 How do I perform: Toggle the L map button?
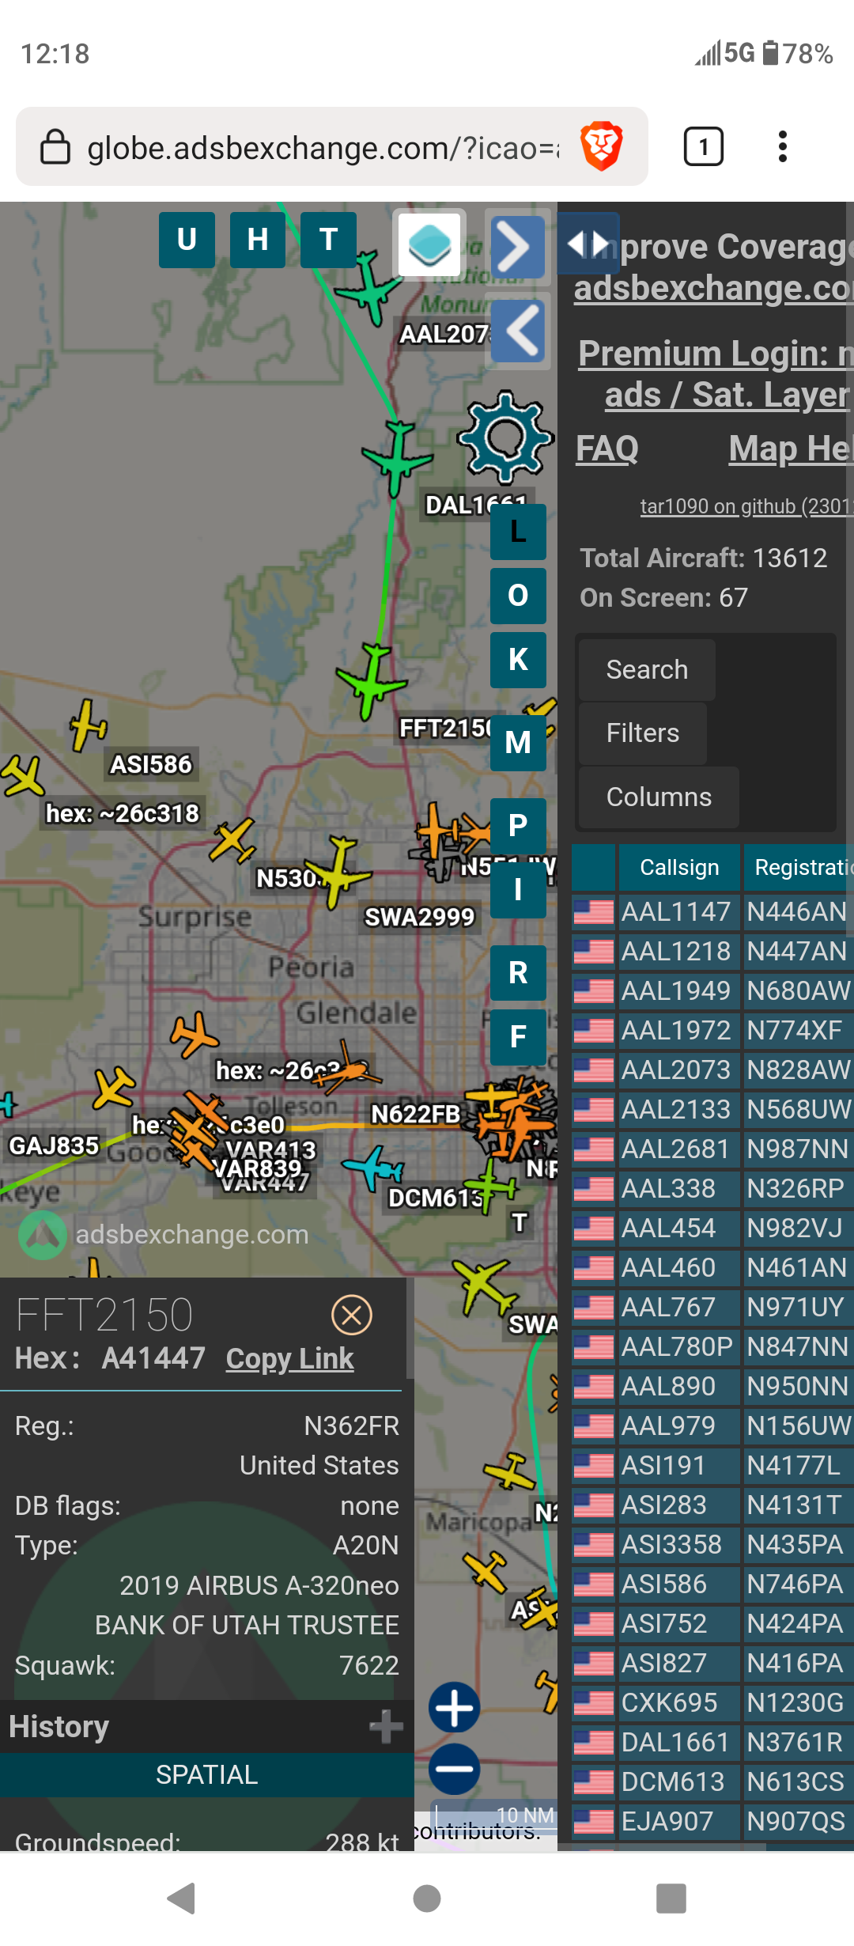518,532
